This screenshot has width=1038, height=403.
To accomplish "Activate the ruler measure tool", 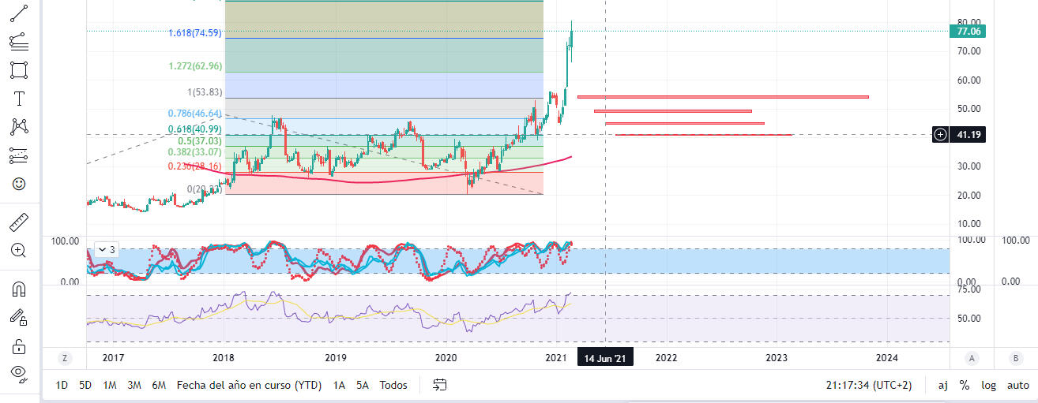I will 18,222.
